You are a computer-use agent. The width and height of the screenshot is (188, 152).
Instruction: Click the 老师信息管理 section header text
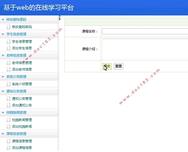pyautogui.click(x=16, y=55)
